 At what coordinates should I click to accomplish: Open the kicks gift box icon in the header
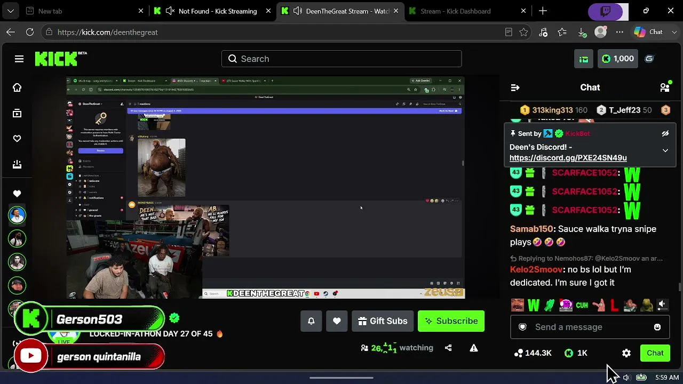[584, 59]
